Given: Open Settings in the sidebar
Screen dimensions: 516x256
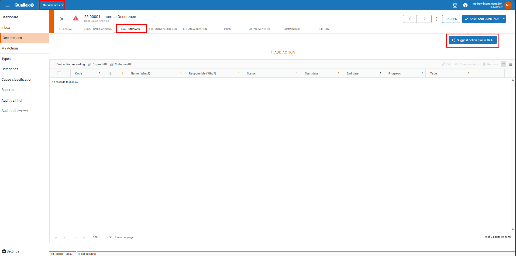Looking at the screenshot, I should [x=11, y=251].
